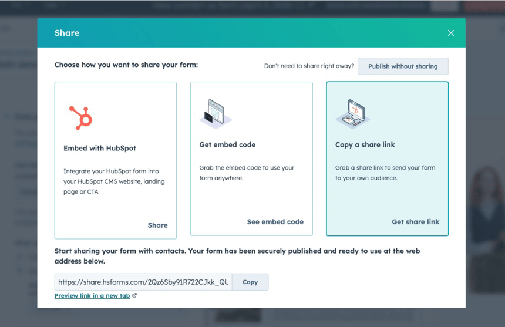505x327 pixels.
Task: Select the Embed with HubSpot card title
Action: click(99, 148)
